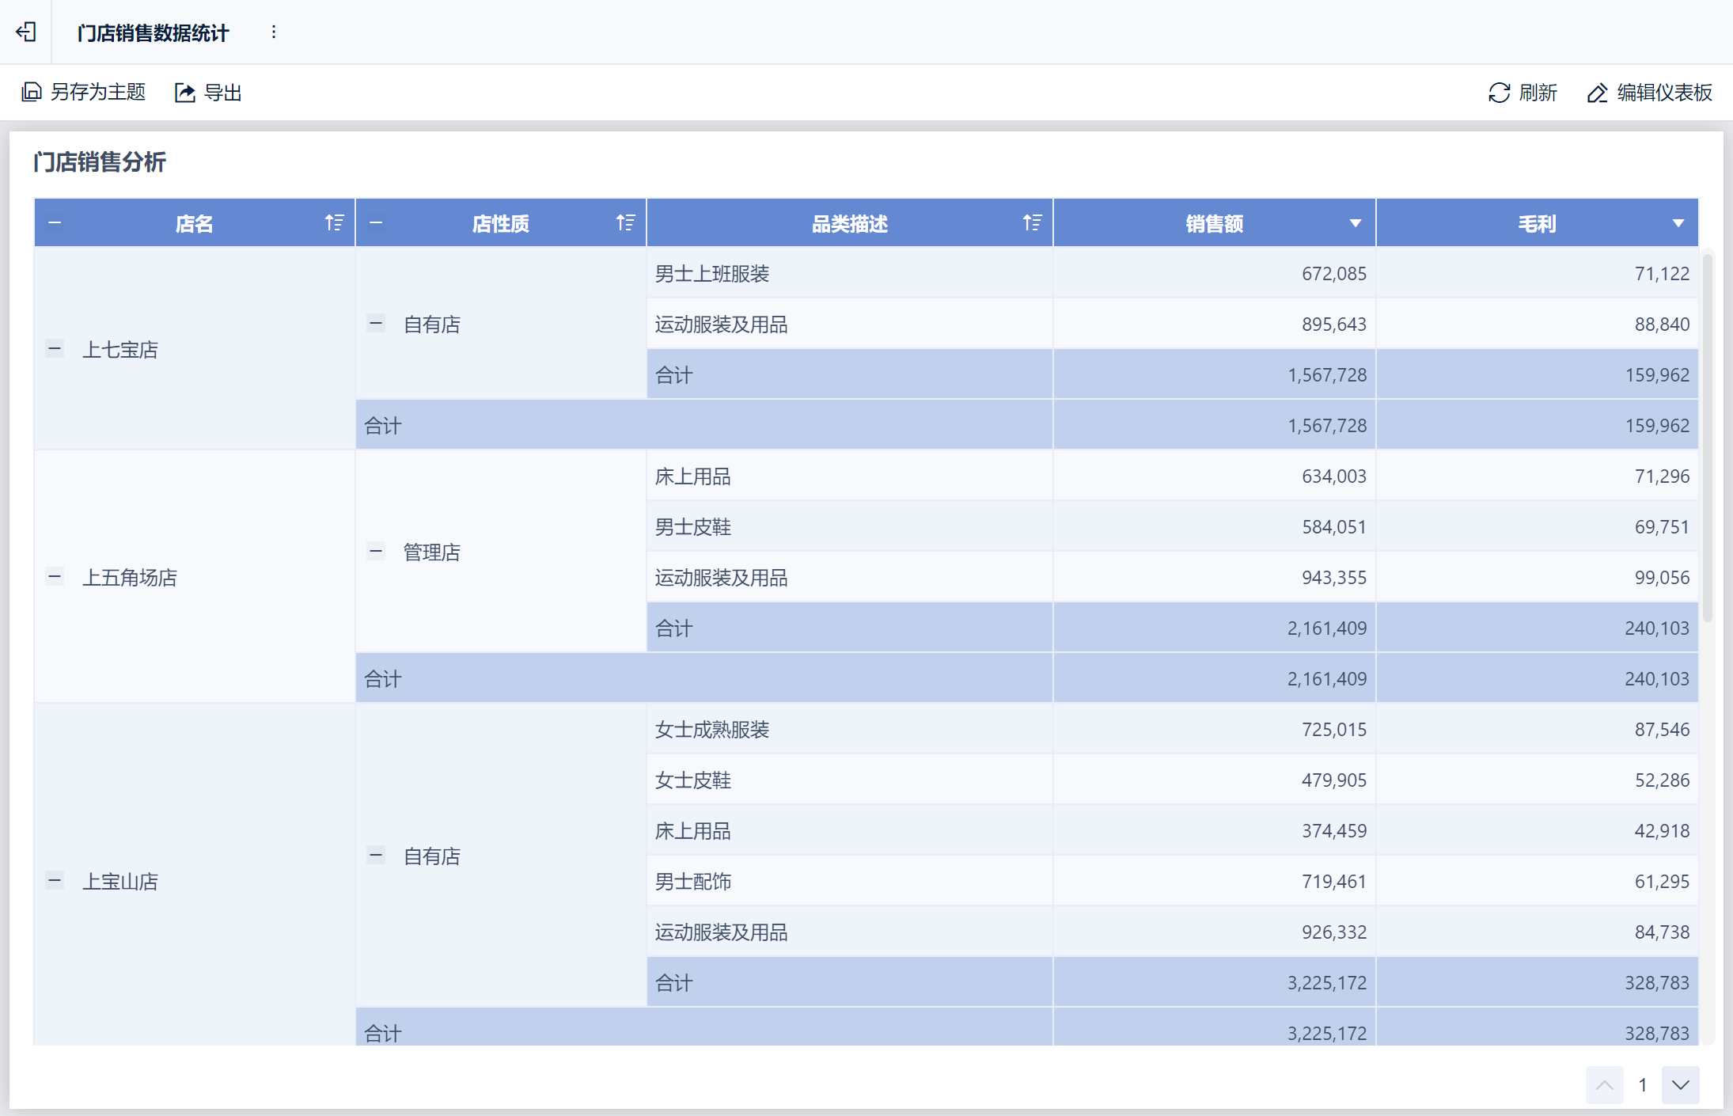Collapse the 上宝山店 row group
Viewport: 1733px width, 1116px height.
pos(55,880)
